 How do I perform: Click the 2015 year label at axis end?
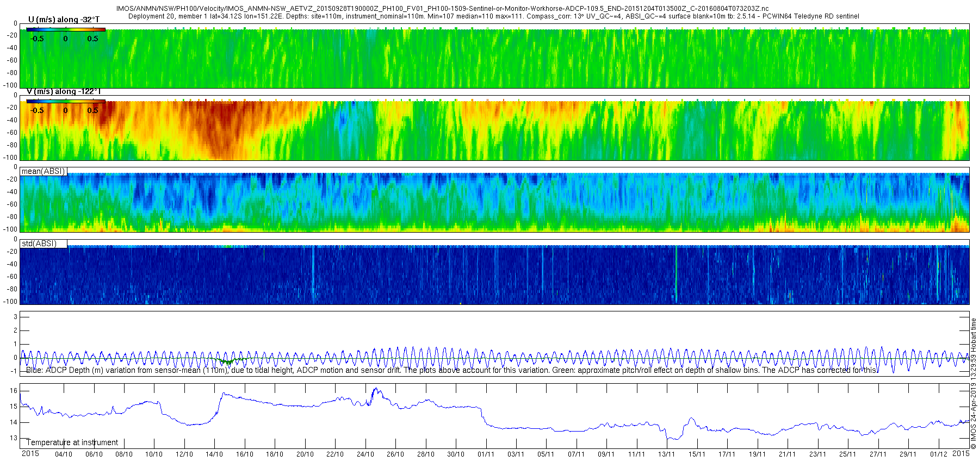point(961,454)
